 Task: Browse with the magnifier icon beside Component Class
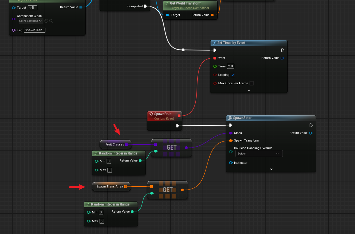point(51,21)
